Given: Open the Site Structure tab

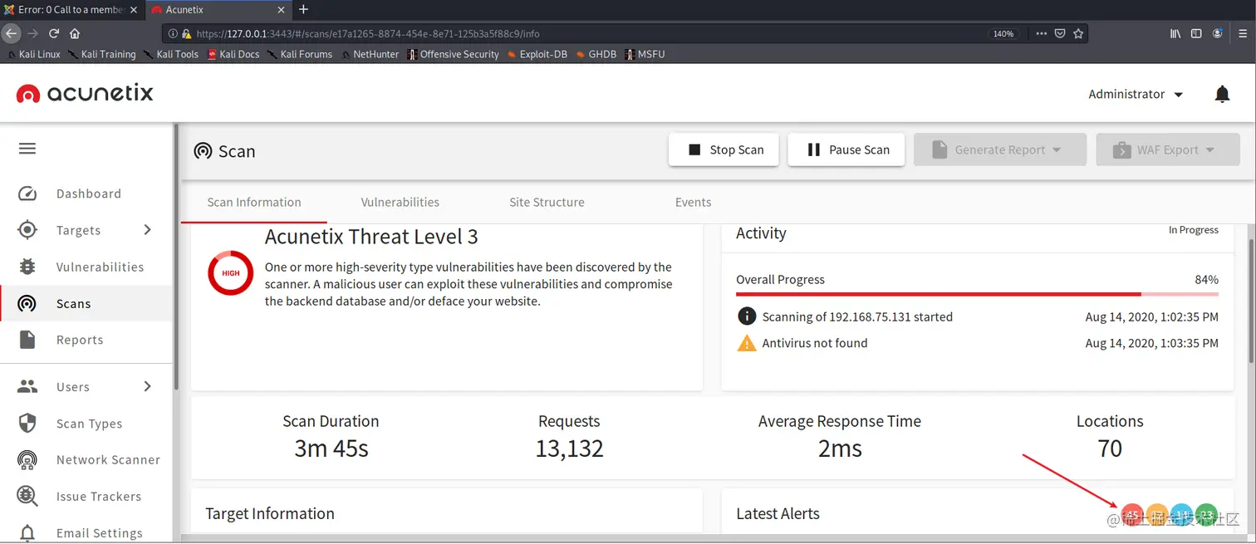Looking at the screenshot, I should [547, 202].
